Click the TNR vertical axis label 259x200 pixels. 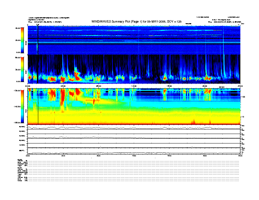coord(26,111)
